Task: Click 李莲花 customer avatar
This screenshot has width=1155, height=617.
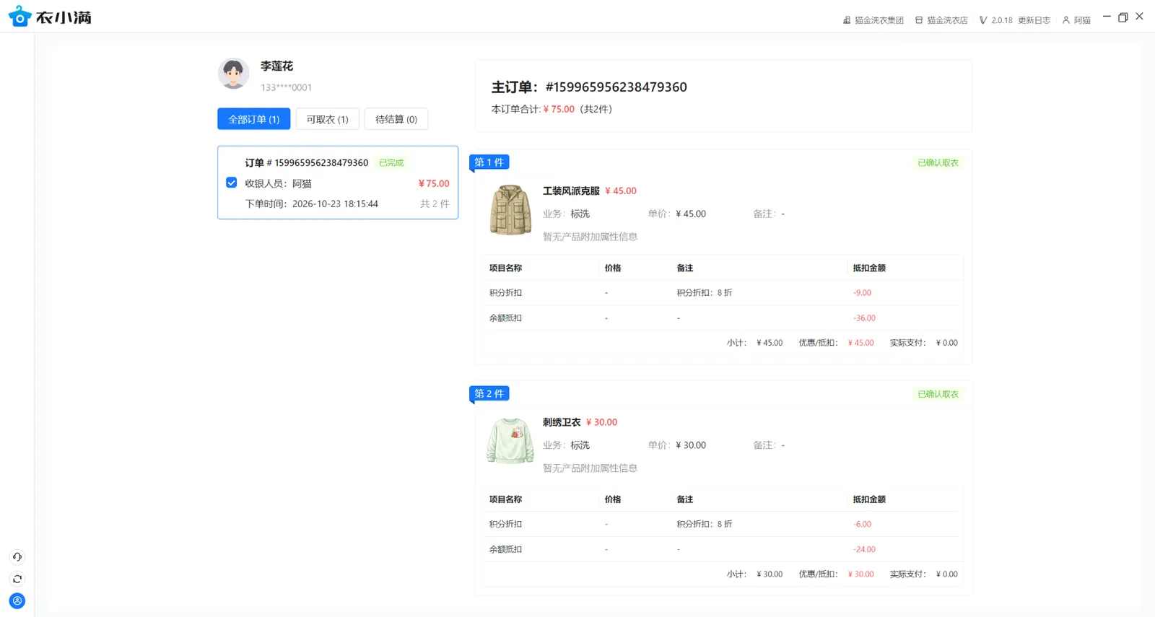Action: point(233,74)
